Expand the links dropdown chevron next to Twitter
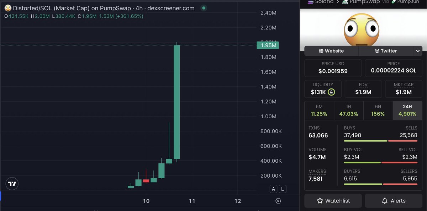427x211 pixels. click(x=418, y=51)
